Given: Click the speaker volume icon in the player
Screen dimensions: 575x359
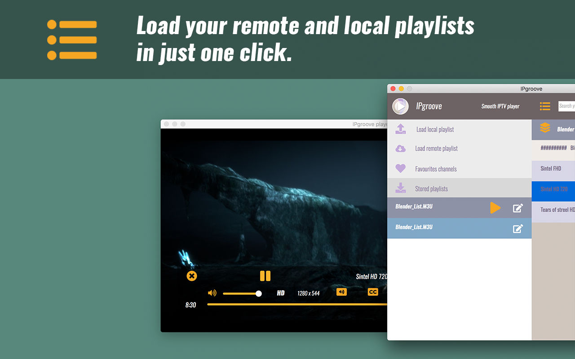Looking at the screenshot, I should click(212, 293).
